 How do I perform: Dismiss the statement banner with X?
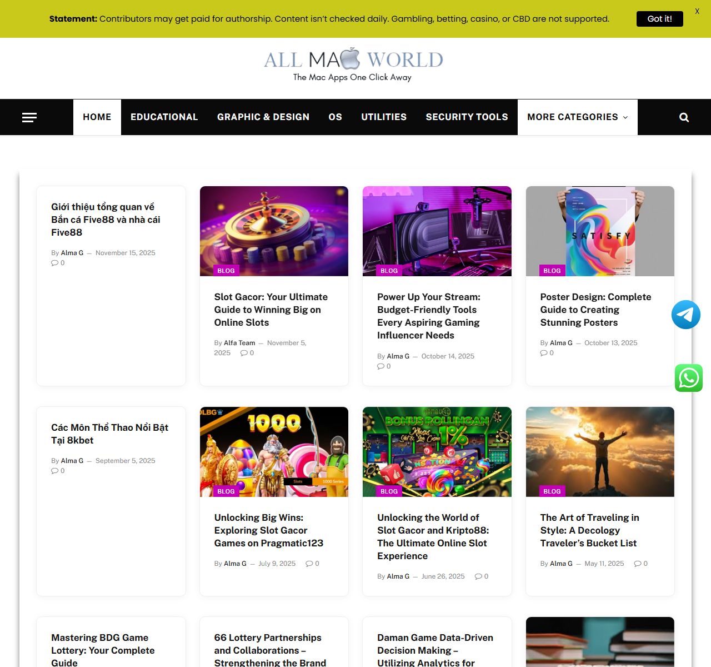697,11
